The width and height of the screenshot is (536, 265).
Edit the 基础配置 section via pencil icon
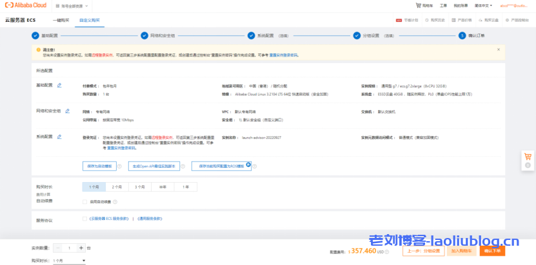[x=59, y=85]
